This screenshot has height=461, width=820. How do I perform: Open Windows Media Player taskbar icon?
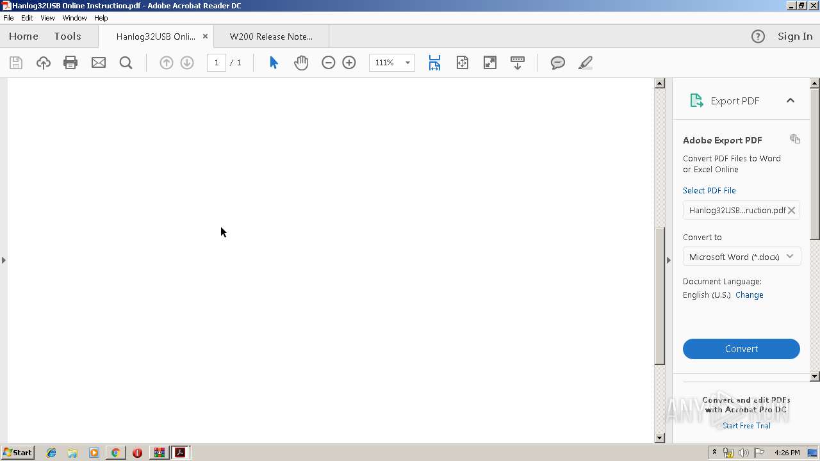(x=94, y=453)
